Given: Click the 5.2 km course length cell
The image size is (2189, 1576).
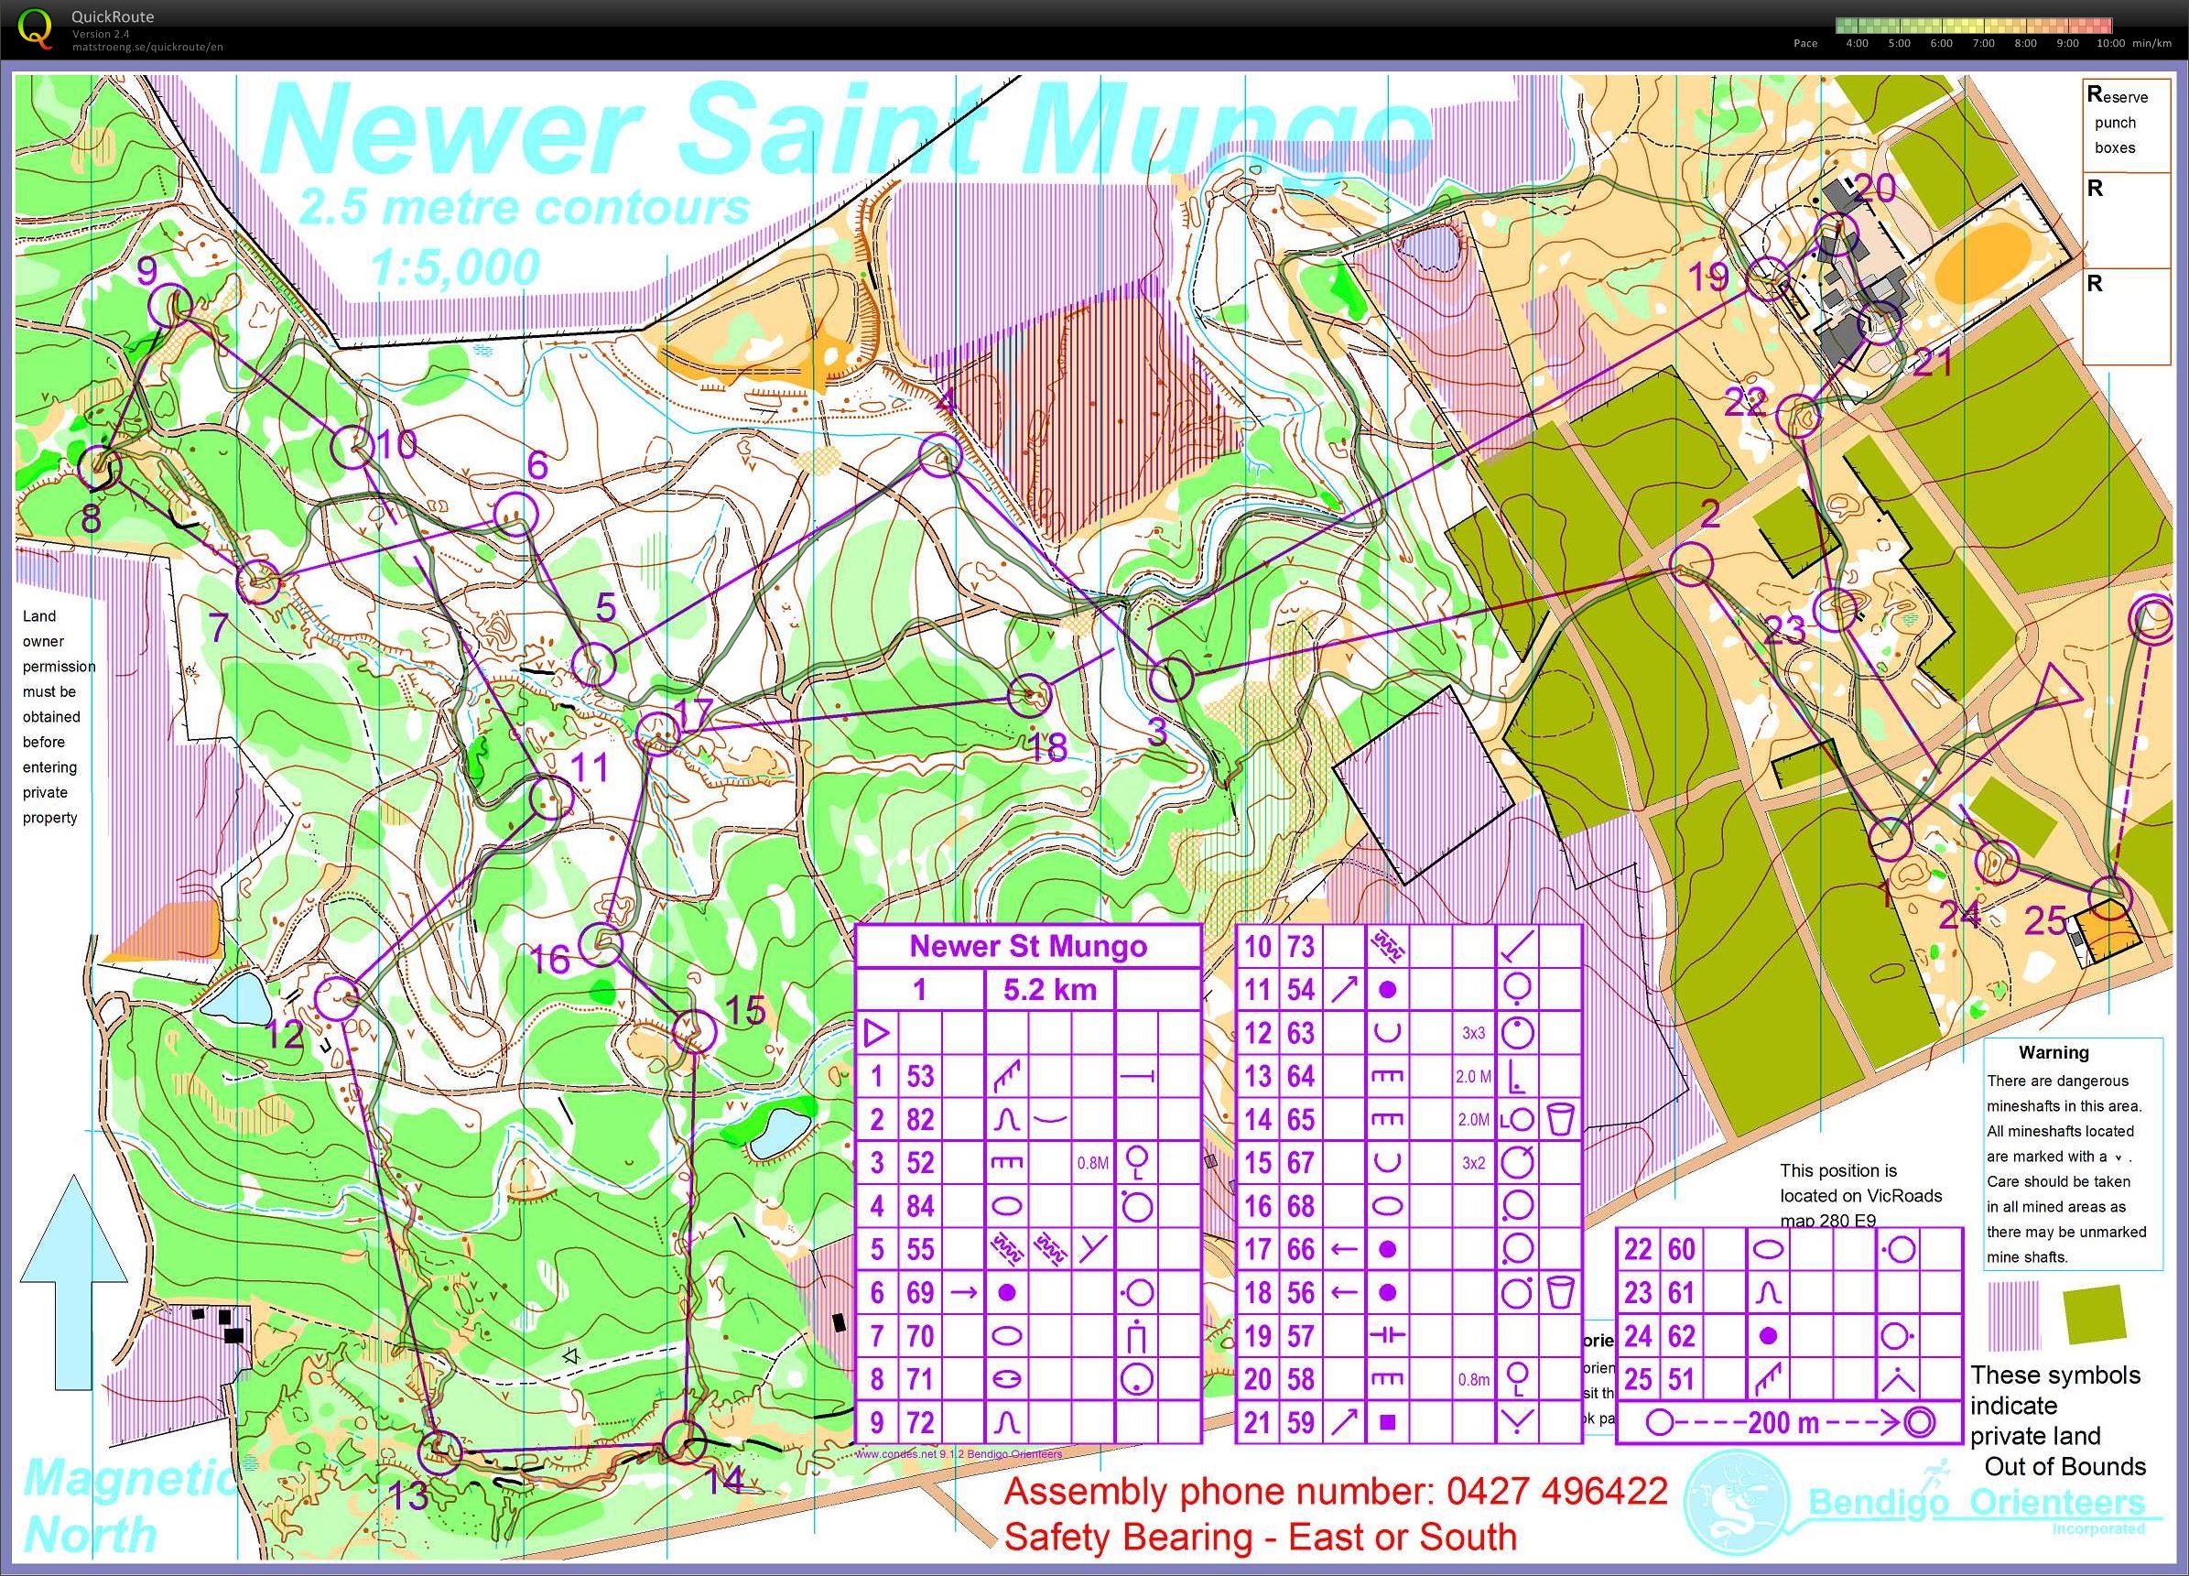Looking at the screenshot, I should point(1049,990).
